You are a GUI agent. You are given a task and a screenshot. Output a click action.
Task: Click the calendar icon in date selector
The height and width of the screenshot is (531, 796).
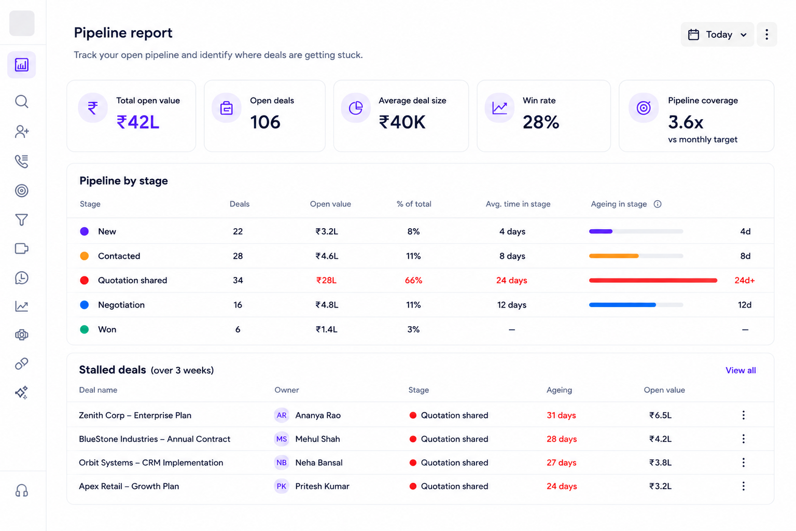pyautogui.click(x=693, y=35)
